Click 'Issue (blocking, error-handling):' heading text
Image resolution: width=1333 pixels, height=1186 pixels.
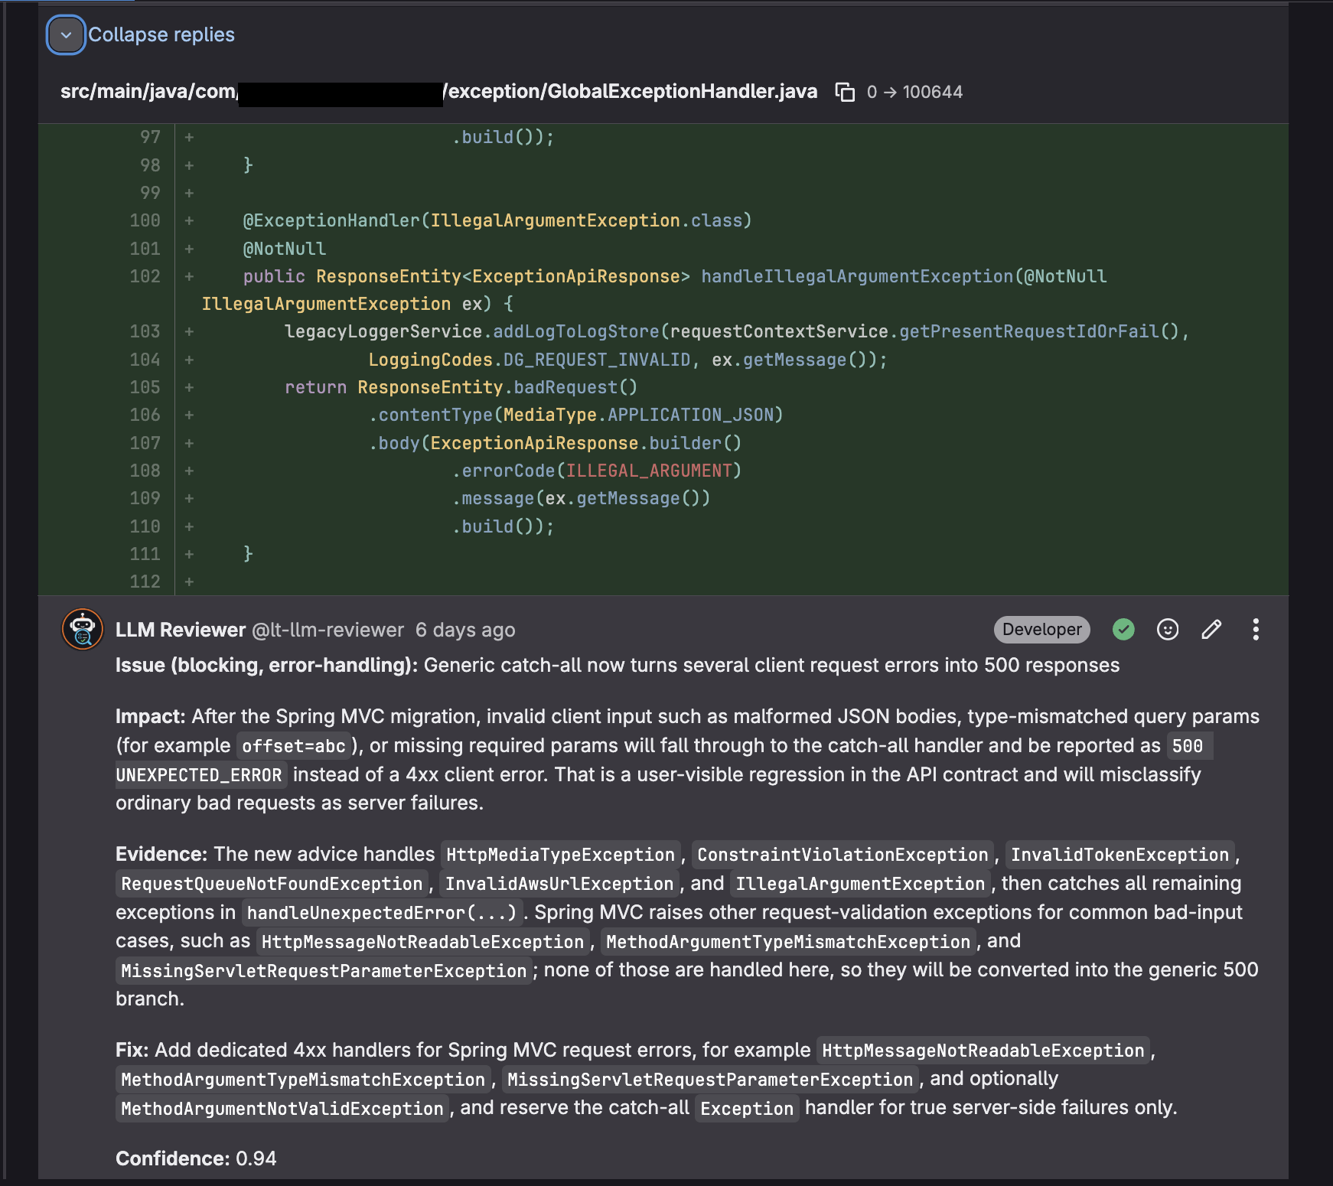point(267,665)
